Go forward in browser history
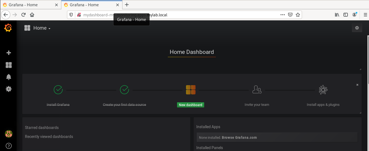Viewport: 369px width, 151px height. tap(15, 15)
